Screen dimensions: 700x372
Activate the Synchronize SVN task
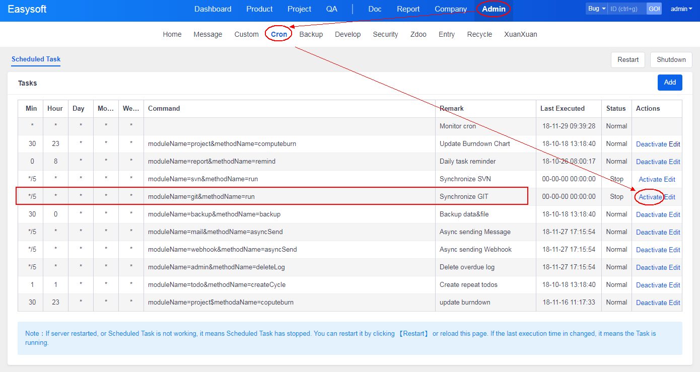click(650, 179)
